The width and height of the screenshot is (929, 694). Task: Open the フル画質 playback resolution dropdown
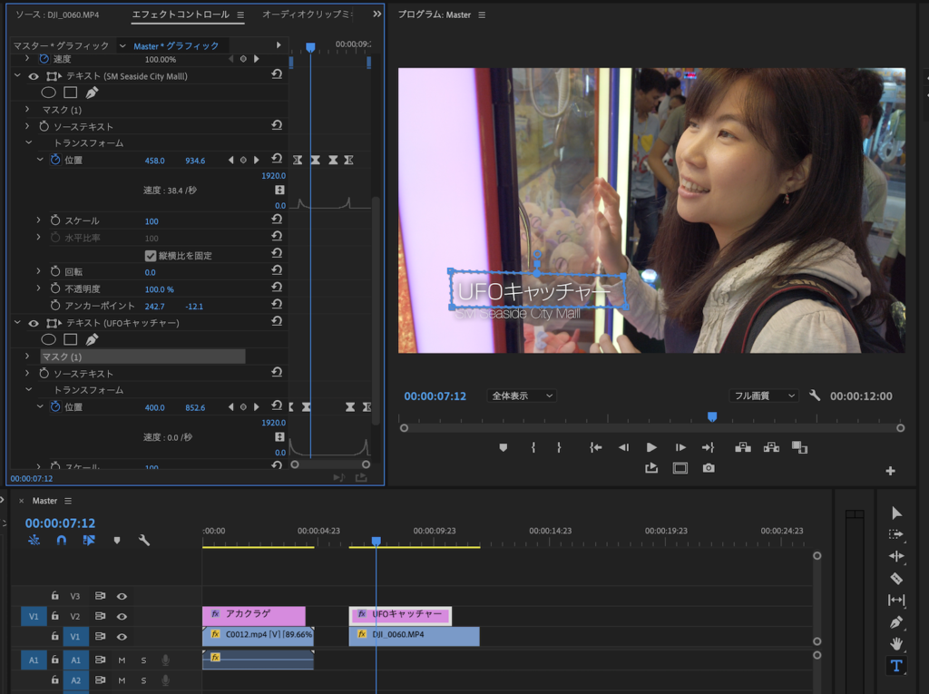[764, 396]
